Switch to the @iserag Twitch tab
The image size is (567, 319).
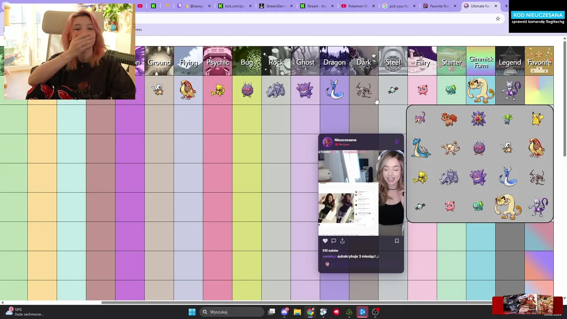tap(194, 6)
